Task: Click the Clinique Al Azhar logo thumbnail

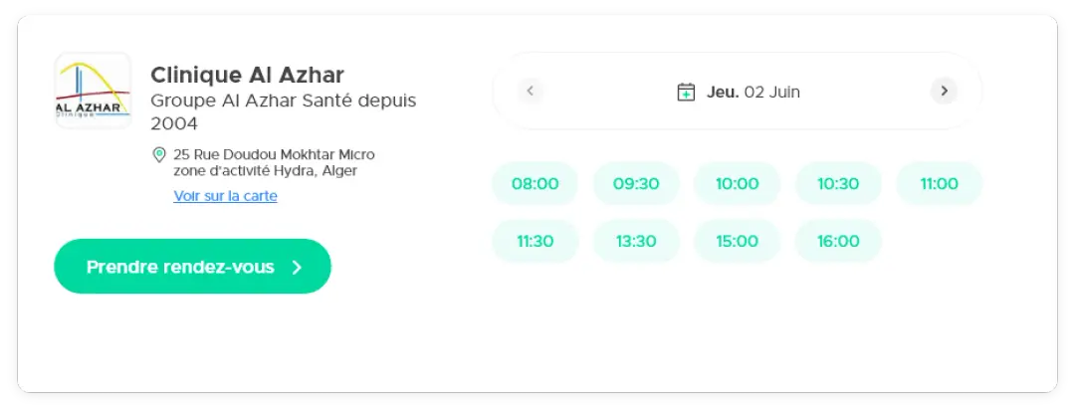Action: click(x=93, y=91)
